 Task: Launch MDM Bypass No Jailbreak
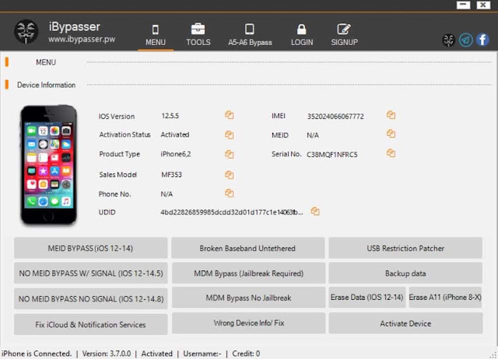point(249,298)
